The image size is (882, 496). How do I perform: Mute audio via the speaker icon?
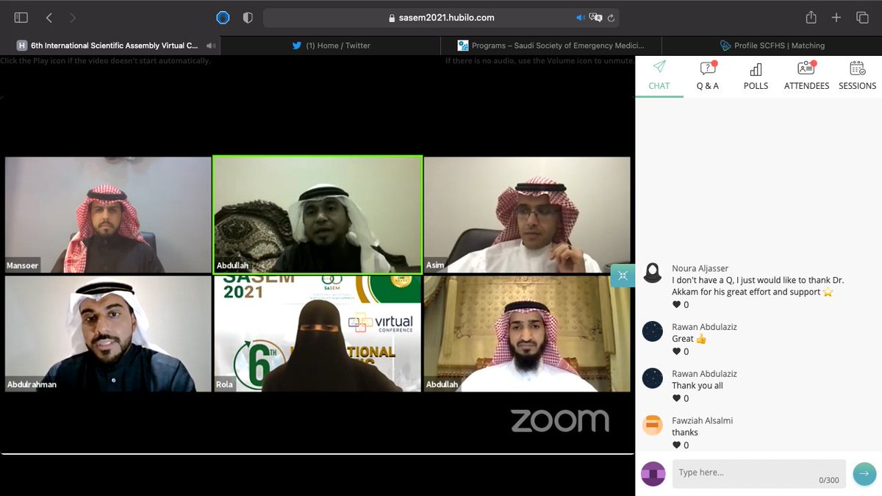tap(581, 17)
